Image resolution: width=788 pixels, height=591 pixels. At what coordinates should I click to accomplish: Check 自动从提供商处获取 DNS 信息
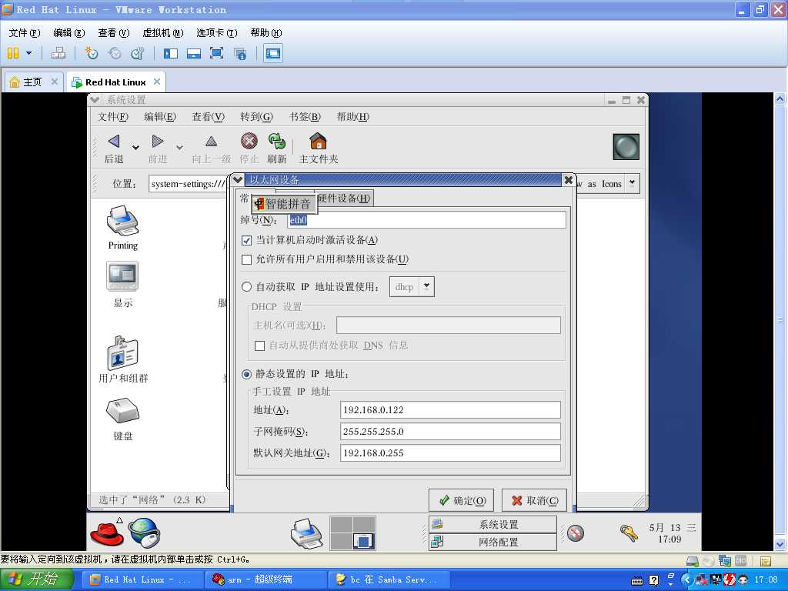(259, 346)
